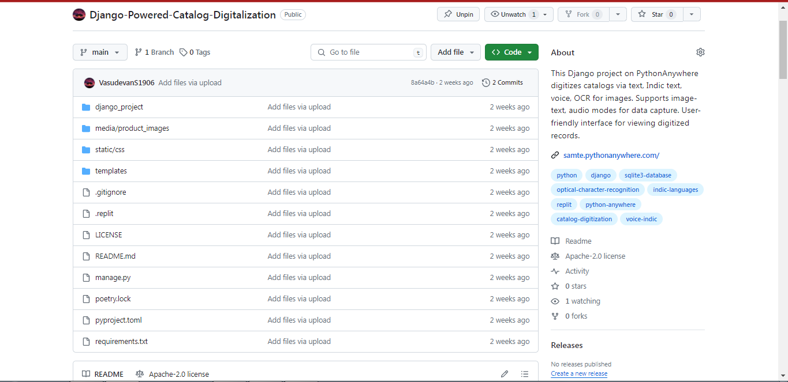
Task: Expand the Add file dropdown
Action: [x=455, y=52]
